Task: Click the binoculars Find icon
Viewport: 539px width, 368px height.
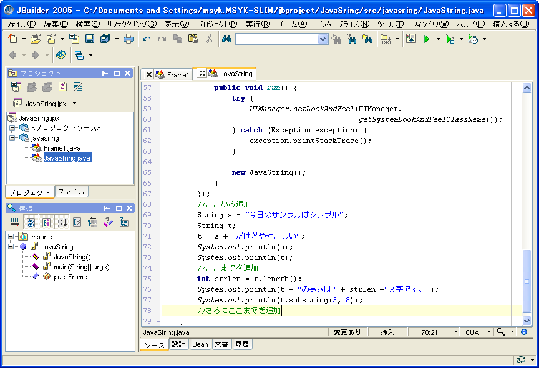Action: click(x=226, y=39)
